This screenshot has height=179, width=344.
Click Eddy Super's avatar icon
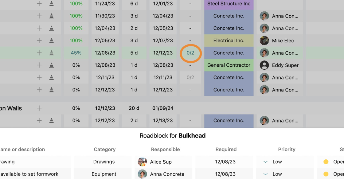click(x=264, y=65)
